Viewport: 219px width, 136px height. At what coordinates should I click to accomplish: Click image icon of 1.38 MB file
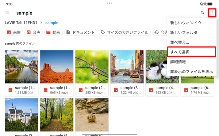click(11, 90)
